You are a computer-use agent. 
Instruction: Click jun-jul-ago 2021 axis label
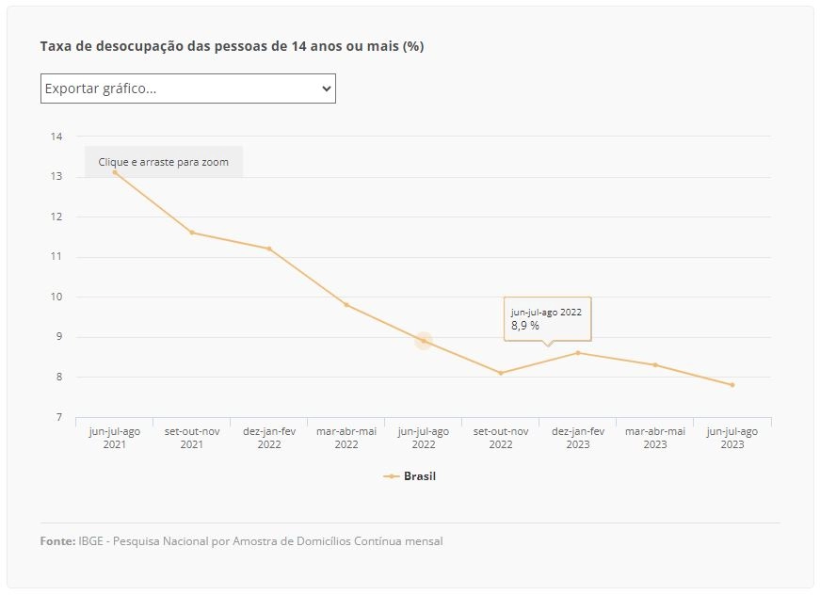pos(115,438)
